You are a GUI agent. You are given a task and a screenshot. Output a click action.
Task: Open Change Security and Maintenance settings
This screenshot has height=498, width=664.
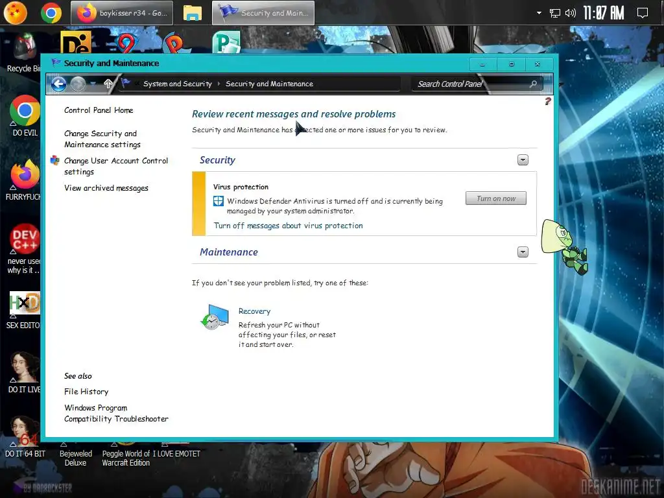102,139
